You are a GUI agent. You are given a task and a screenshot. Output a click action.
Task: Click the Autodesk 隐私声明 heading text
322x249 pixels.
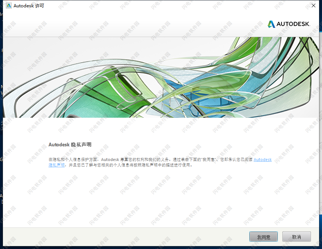click(70, 144)
